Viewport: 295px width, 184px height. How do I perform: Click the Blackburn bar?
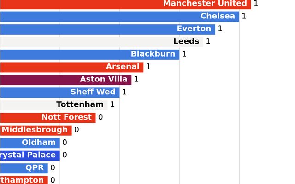coord(89,54)
